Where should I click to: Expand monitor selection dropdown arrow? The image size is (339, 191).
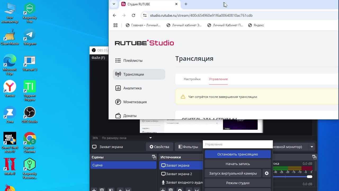(312, 147)
